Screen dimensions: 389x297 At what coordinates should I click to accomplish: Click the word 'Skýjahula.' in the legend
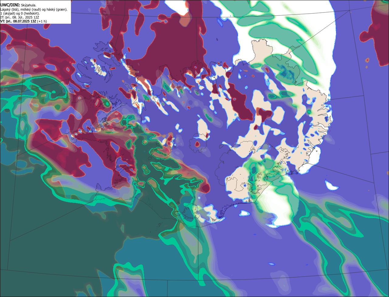(x=29, y=5)
